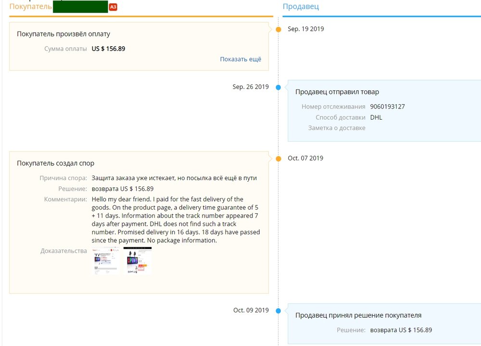
Task: Click the orange timeline dot for Sep. 19 2019
Action: coord(278,29)
